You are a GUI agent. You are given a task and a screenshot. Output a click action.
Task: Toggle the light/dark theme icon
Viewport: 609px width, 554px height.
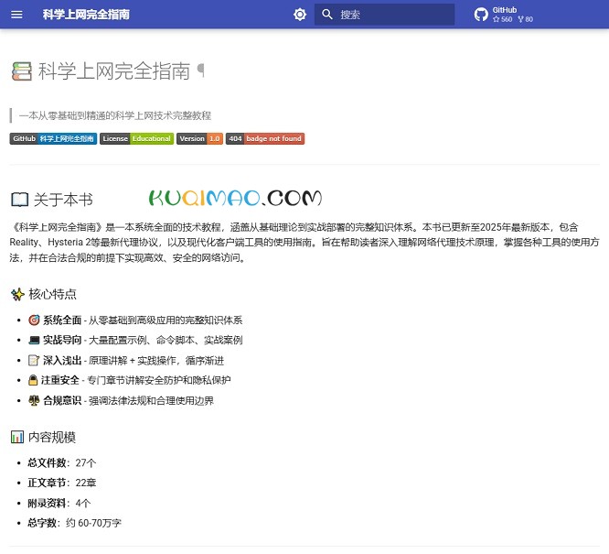[300, 15]
